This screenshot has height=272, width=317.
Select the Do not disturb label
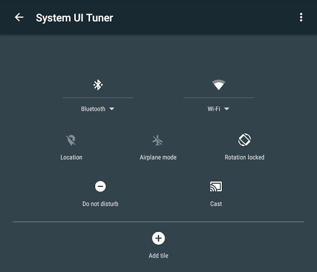click(x=100, y=204)
